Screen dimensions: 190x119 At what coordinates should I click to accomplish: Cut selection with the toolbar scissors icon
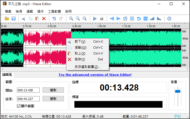(x=23, y=19)
